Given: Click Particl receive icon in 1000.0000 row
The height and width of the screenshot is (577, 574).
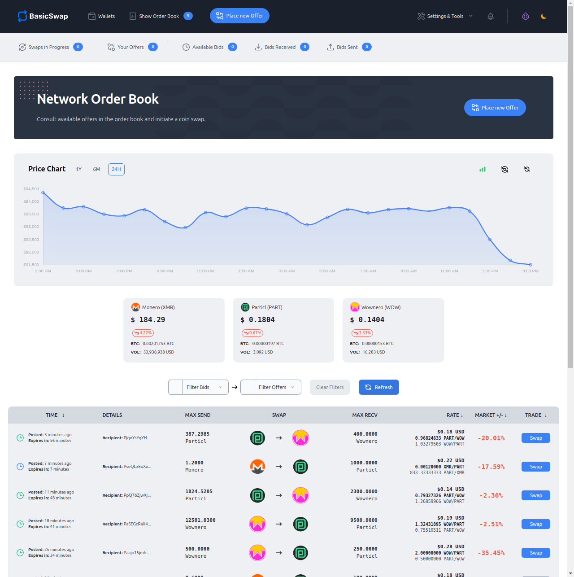Looking at the screenshot, I should (300, 467).
